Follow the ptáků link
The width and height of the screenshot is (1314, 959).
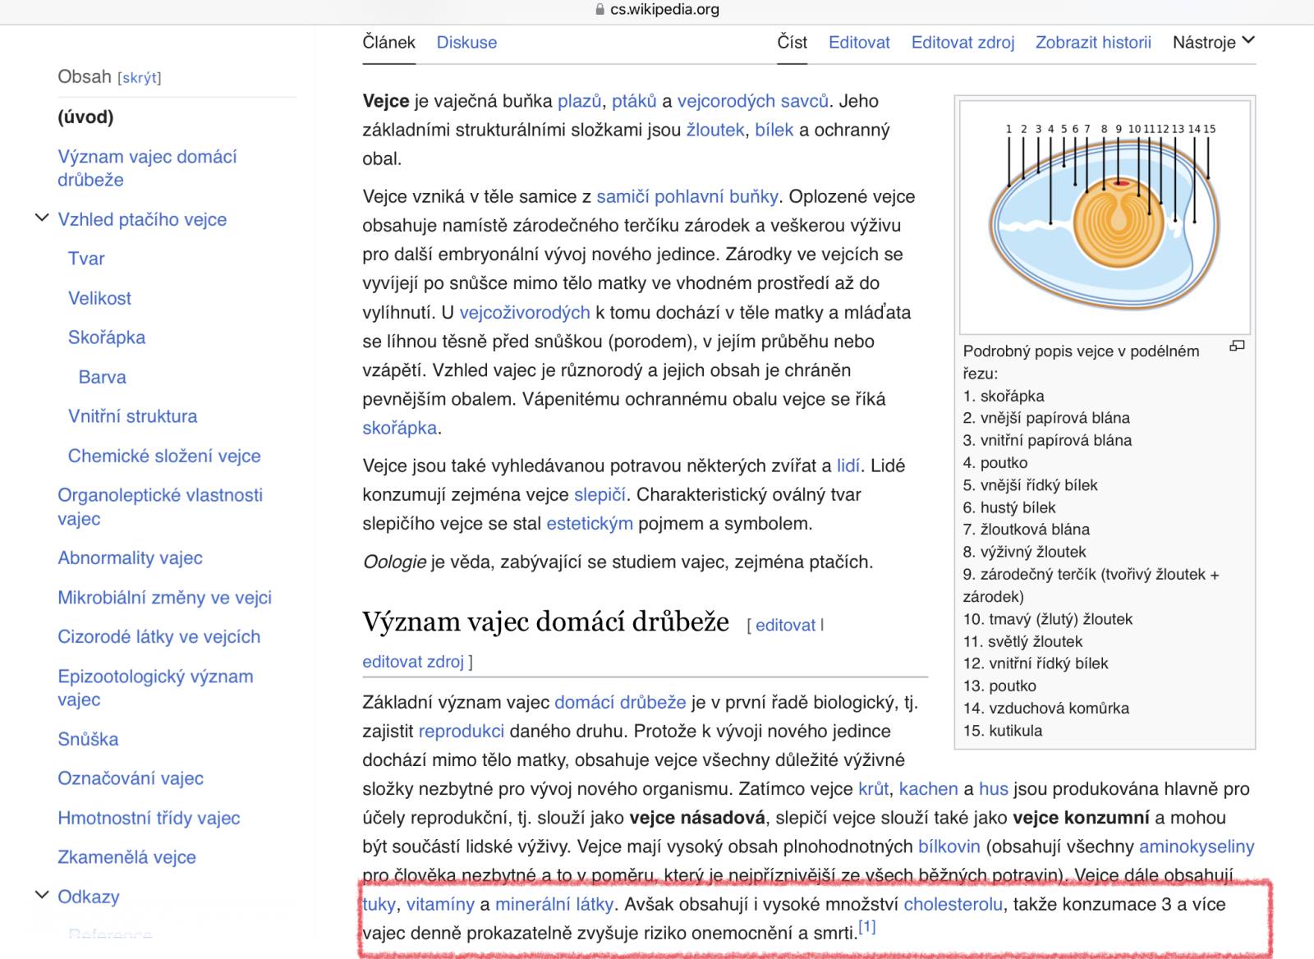tap(634, 101)
